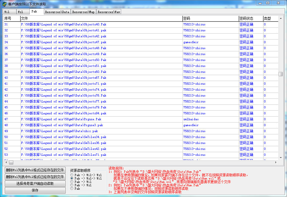Click the application icon in the title bar

(5, 4)
